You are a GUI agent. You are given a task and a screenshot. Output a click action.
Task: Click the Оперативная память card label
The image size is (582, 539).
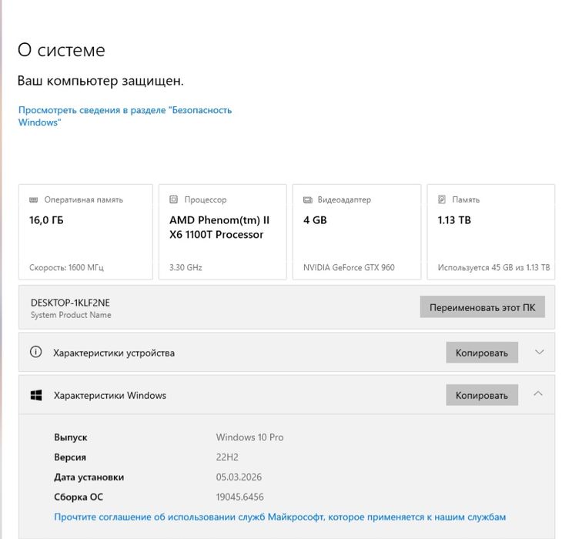(x=83, y=199)
